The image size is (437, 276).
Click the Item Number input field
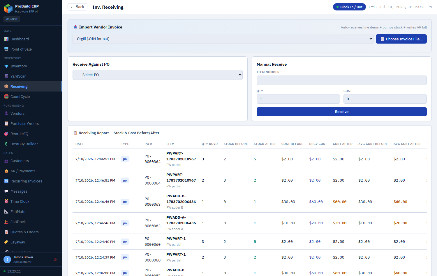point(342,80)
